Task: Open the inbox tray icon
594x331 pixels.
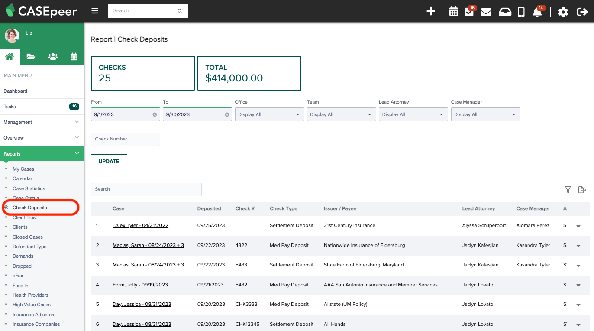Action: [x=505, y=12]
